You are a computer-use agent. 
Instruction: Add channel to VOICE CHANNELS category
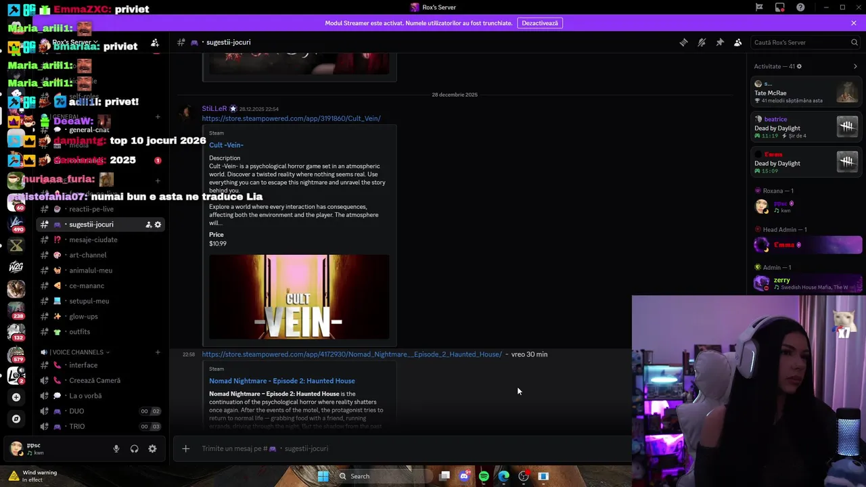point(158,352)
